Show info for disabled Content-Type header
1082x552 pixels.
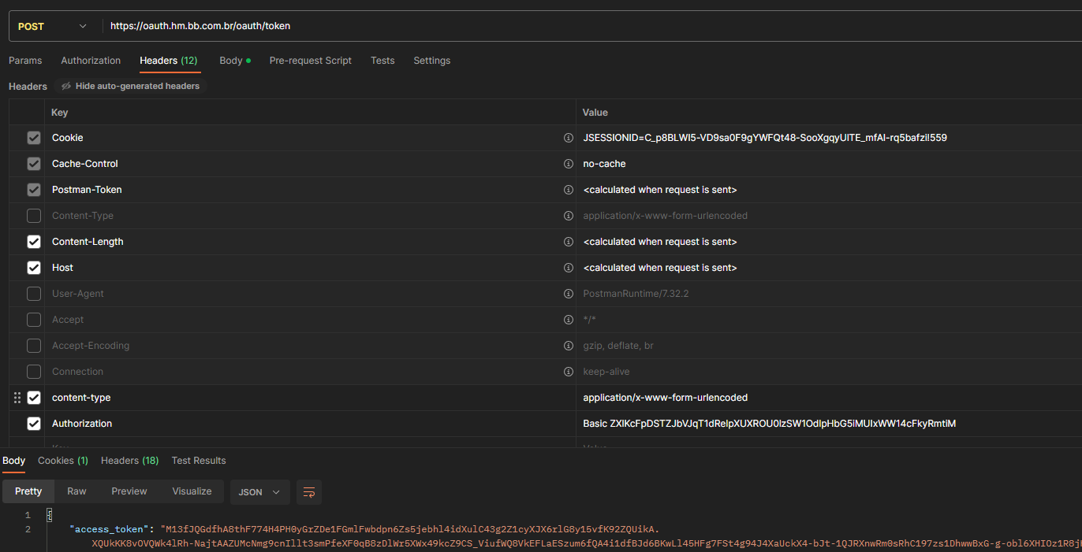569,216
